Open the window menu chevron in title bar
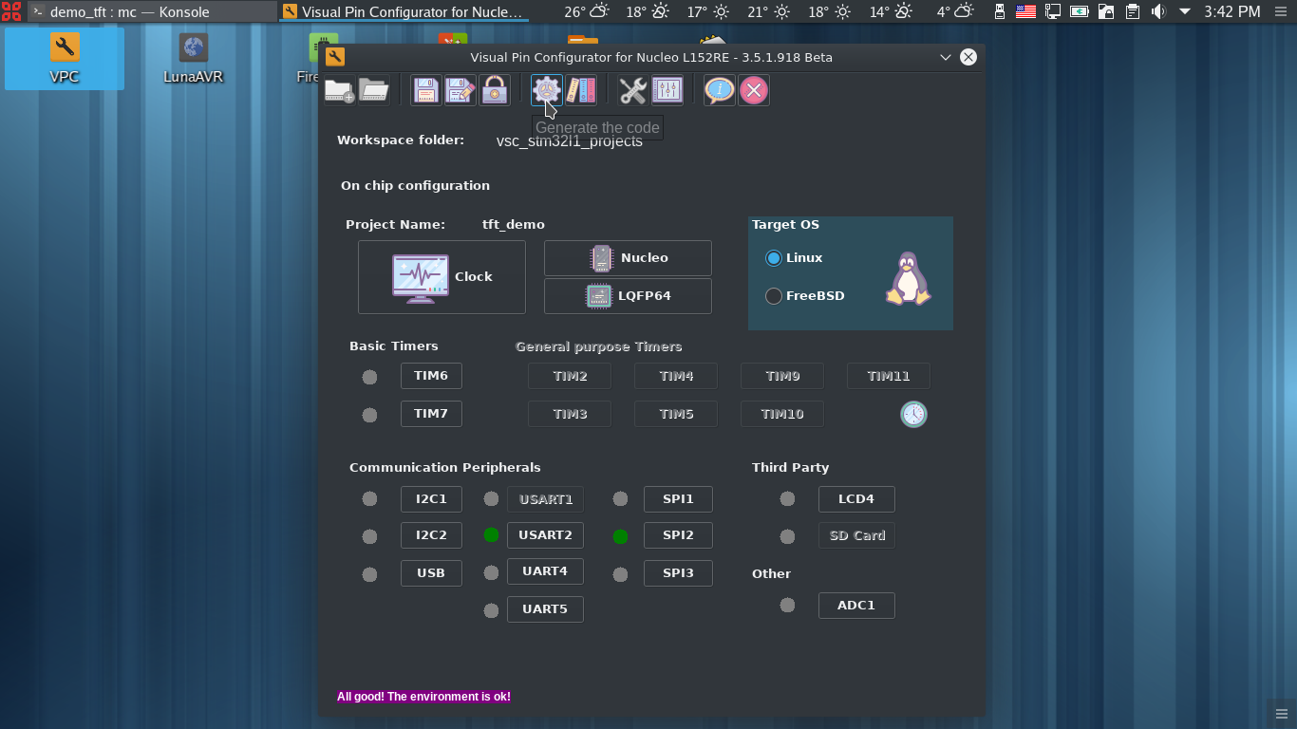Image resolution: width=1297 pixels, height=729 pixels. [x=945, y=57]
